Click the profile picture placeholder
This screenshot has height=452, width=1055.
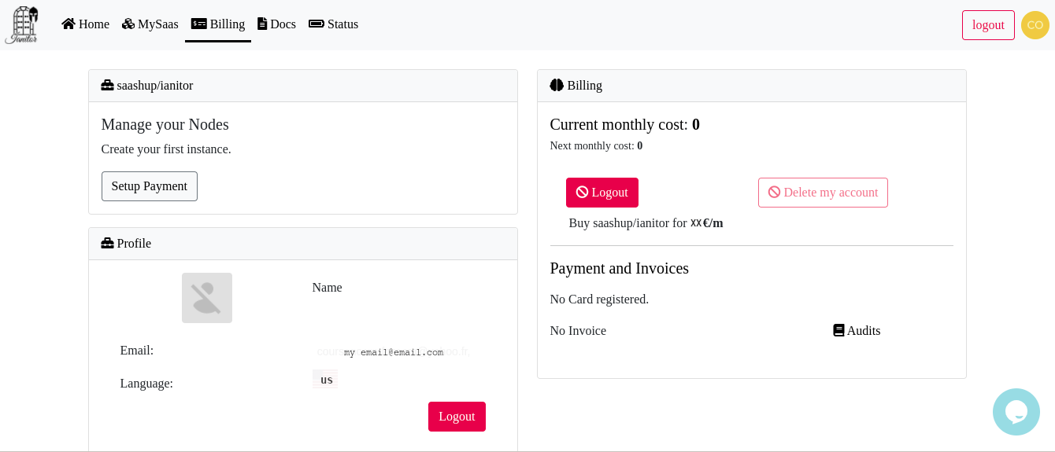207,298
